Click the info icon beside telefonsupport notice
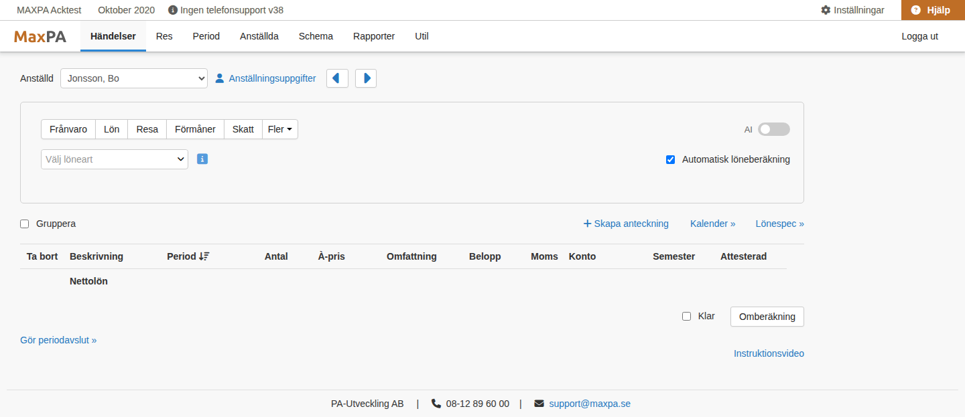 (x=173, y=10)
